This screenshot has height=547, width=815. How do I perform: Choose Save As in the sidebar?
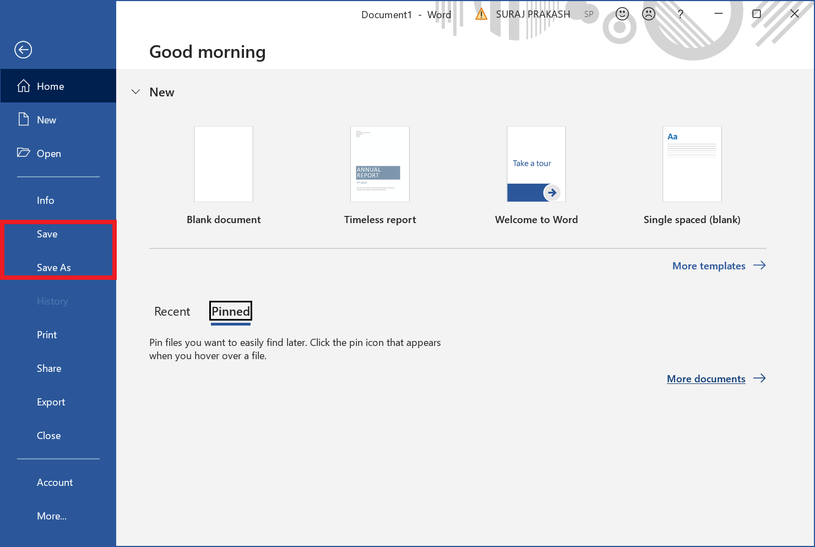pos(54,268)
